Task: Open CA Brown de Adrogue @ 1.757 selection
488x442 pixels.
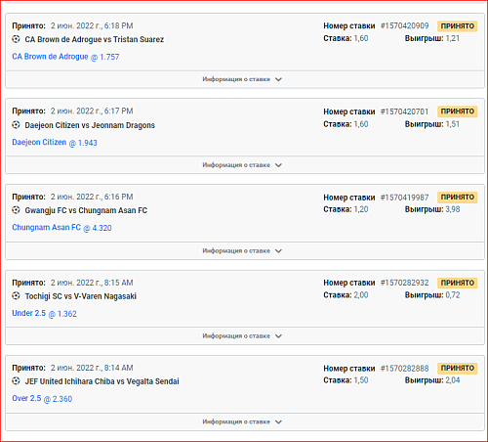Action: pyautogui.click(x=65, y=57)
